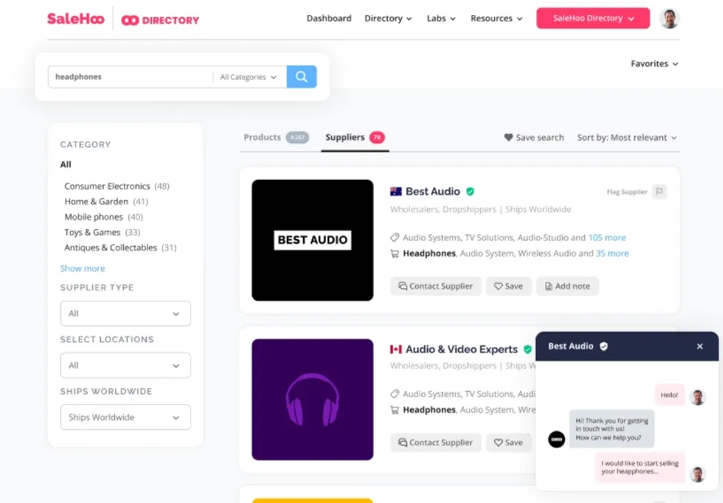Click the Flag Supplier text

pos(627,192)
